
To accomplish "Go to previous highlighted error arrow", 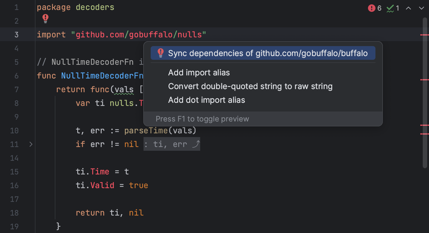I will (408, 8).
